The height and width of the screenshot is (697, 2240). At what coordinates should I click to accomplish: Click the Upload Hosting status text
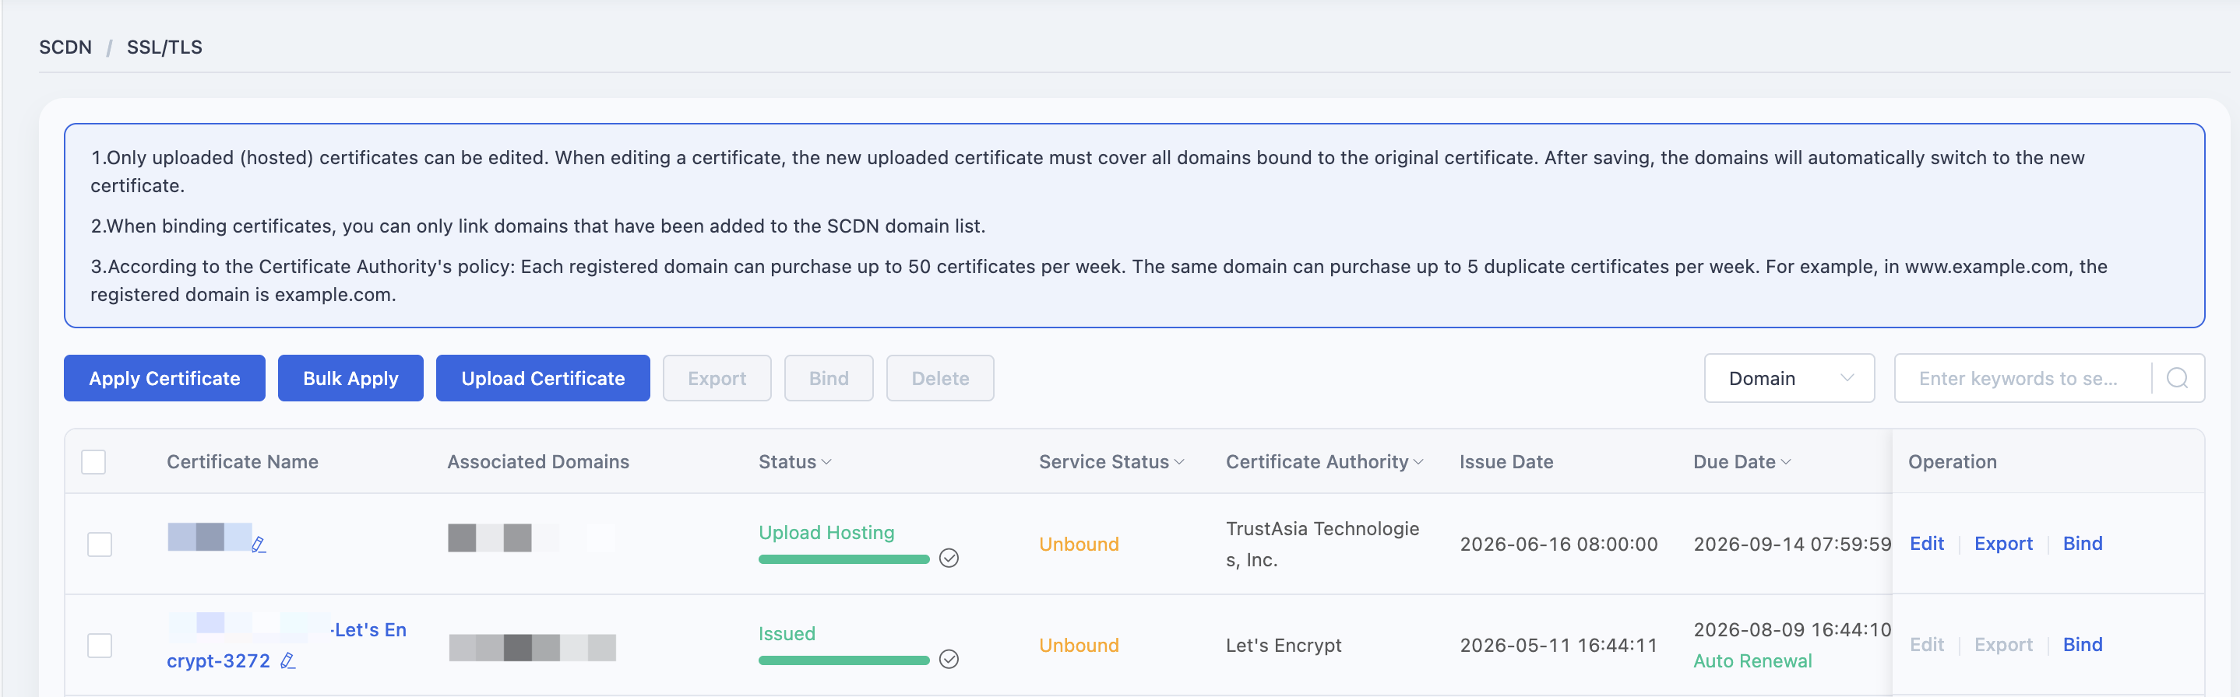coord(826,532)
